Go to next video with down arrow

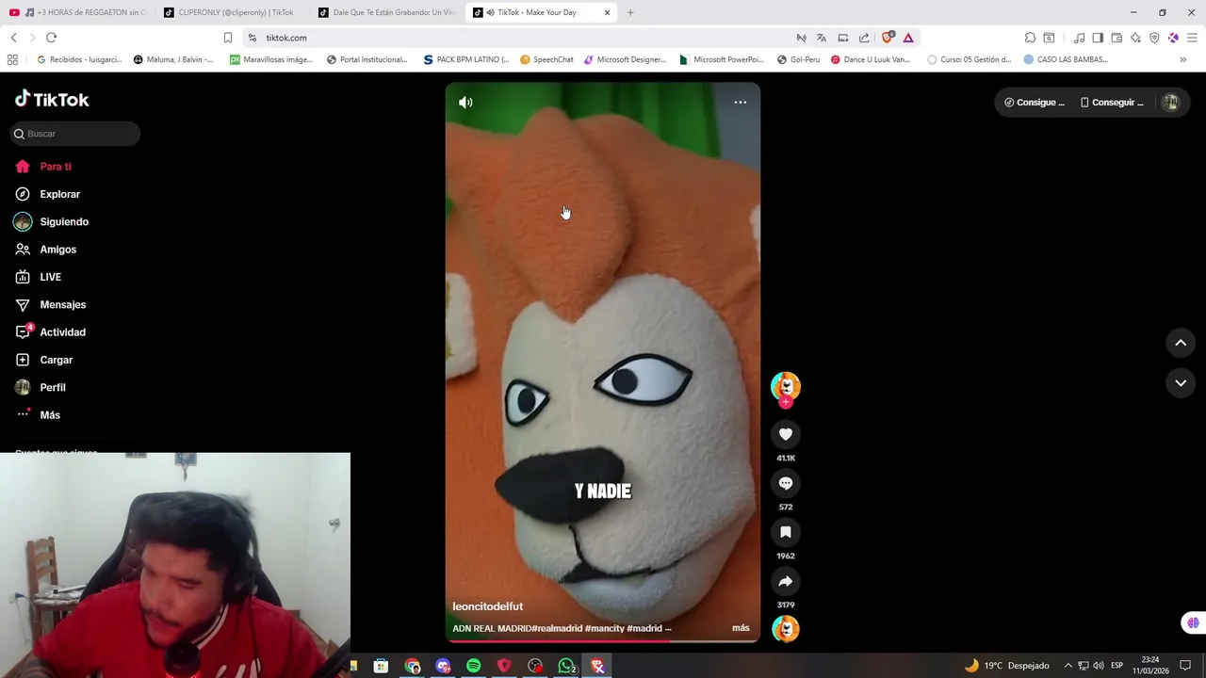tap(1181, 383)
